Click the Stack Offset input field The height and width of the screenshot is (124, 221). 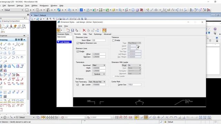(99, 40)
